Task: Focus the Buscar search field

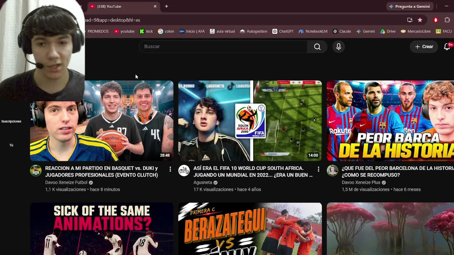Action: point(223,47)
